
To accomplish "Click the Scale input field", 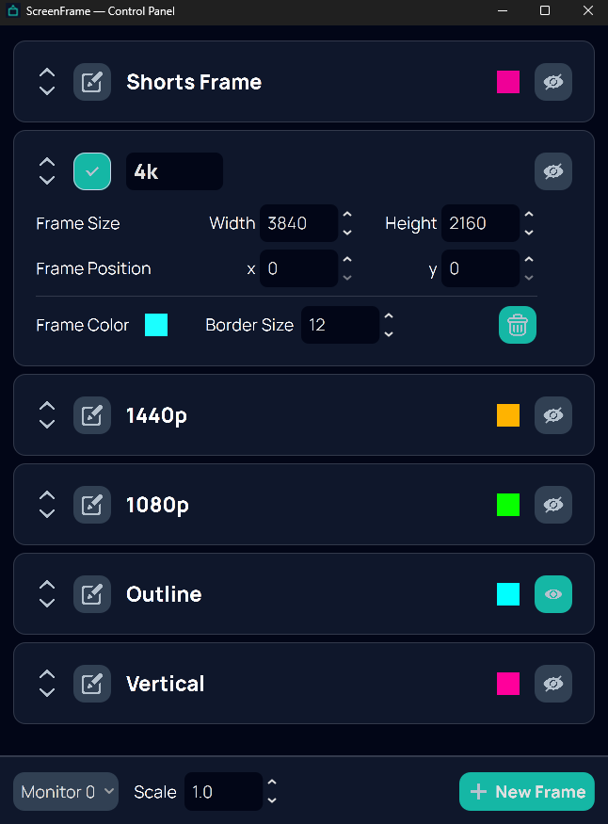I will click(223, 792).
